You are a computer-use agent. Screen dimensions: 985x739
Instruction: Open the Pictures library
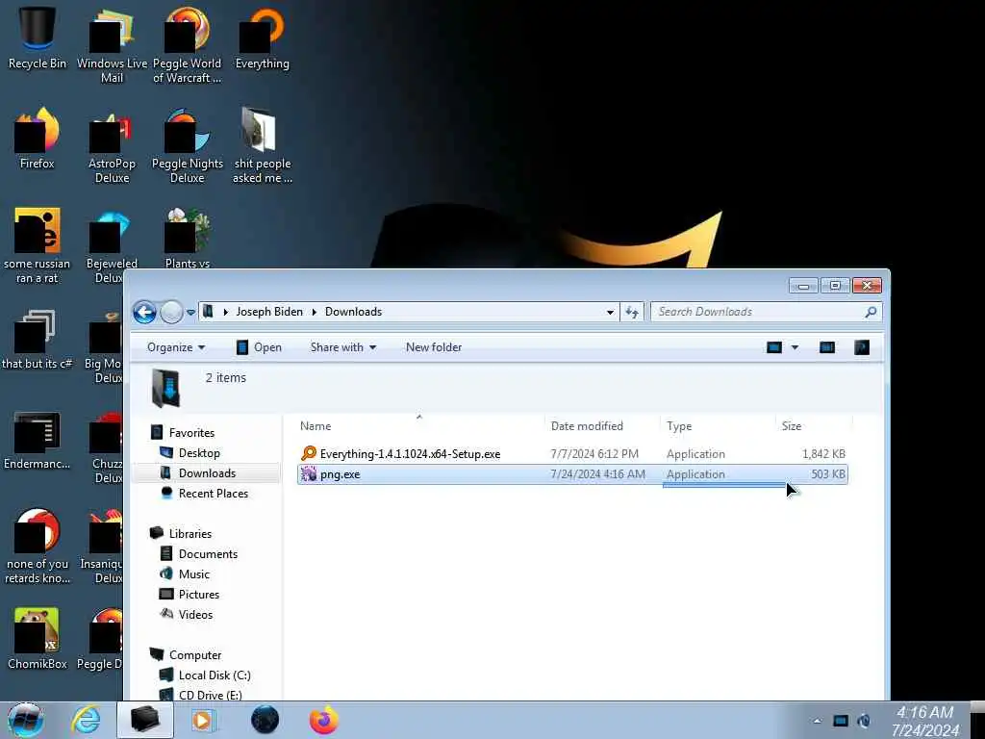(x=198, y=594)
